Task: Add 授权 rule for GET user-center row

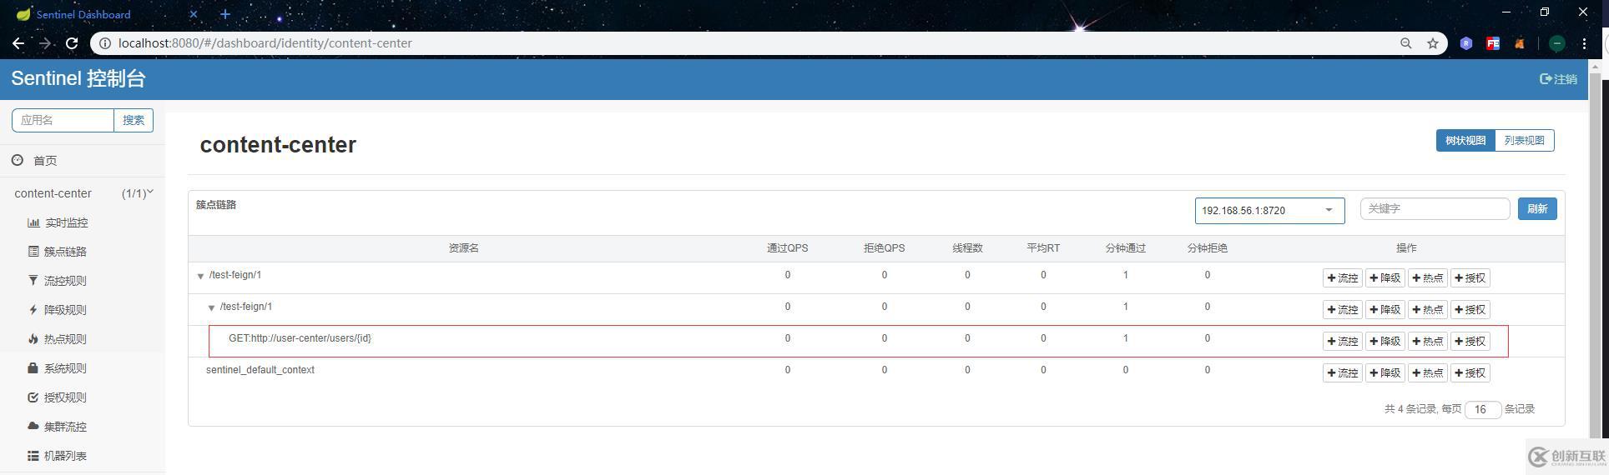Action: [1470, 342]
